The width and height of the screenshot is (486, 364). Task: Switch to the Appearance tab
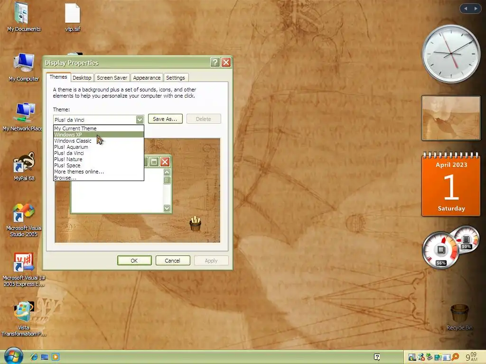pos(147,78)
